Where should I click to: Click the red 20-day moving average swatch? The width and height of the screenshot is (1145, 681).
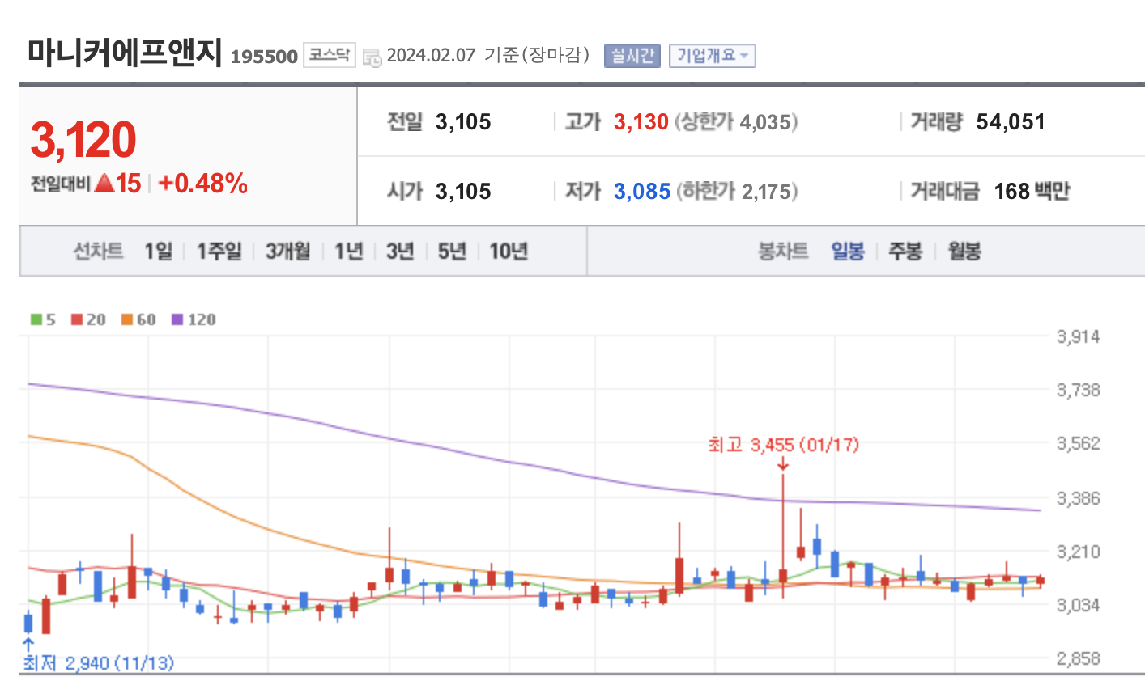pyautogui.click(x=77, y=319)
